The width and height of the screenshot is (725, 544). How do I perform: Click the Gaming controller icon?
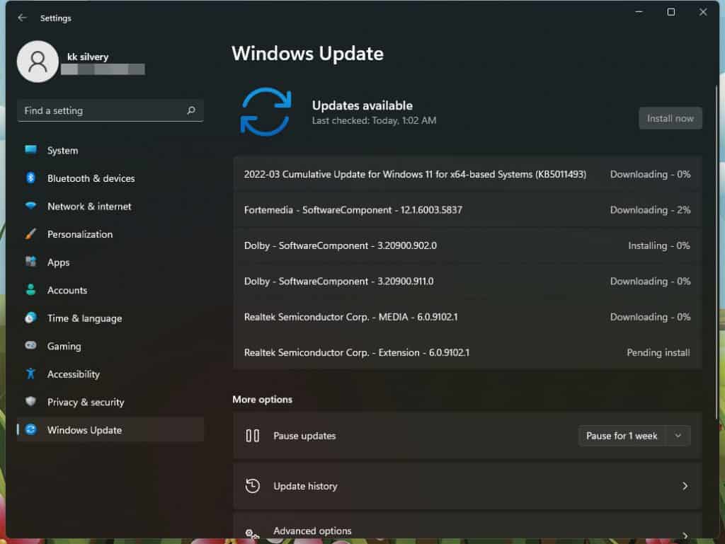[31, 345]
